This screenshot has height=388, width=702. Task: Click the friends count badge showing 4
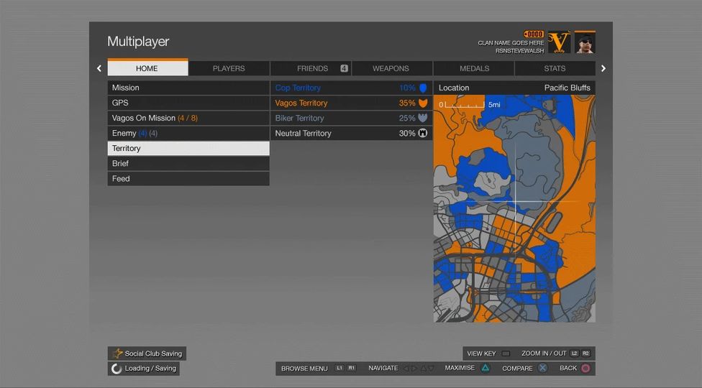344,68
